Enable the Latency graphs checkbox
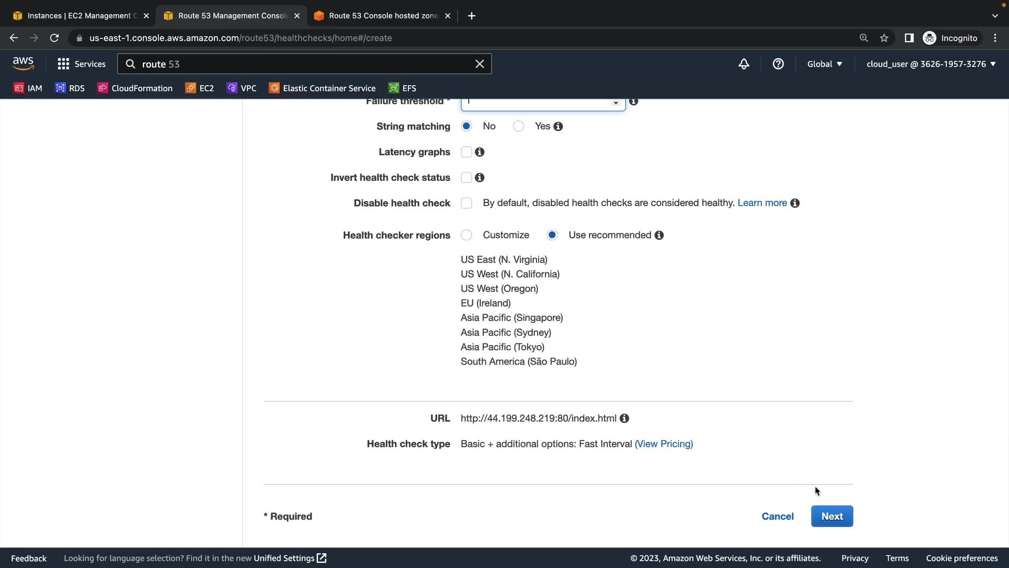Screen dimensions: 1009x568 (x=466, y=152)
